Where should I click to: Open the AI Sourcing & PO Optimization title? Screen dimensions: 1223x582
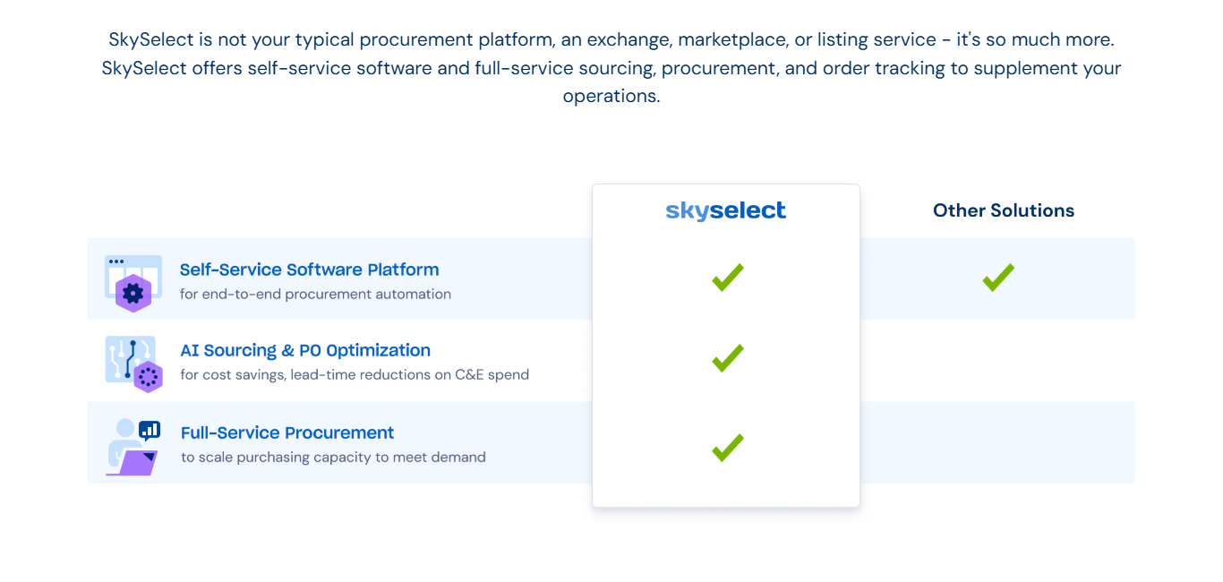(305, 350)
